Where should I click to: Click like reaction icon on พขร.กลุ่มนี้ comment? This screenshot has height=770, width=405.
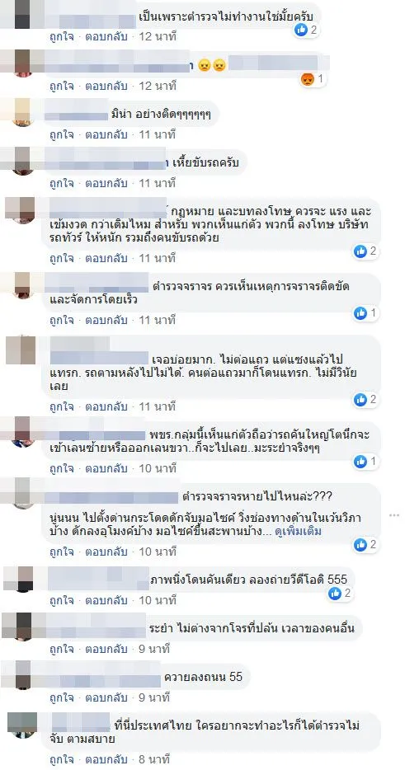(360, 462)
